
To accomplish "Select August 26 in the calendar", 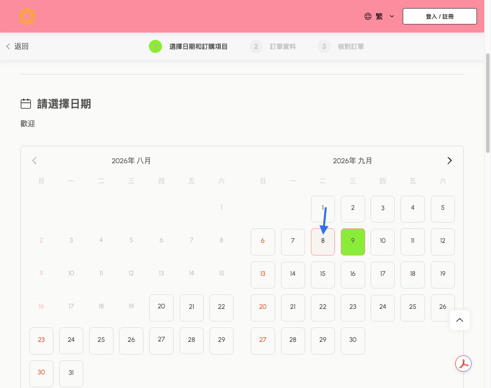I will pos(131,341).
